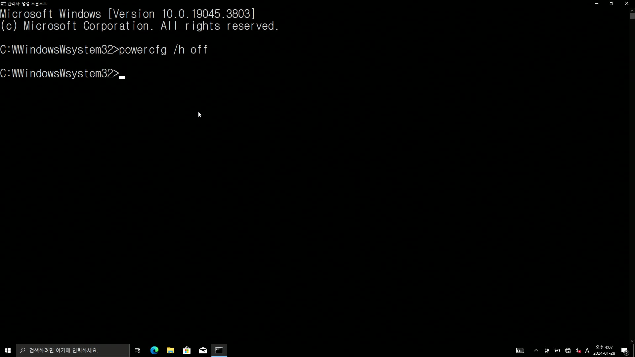The width and height of the screenshot is (635, 357).
Task: Click the Command Prompt taskbar icon
Action: click(x=219, y=350)
